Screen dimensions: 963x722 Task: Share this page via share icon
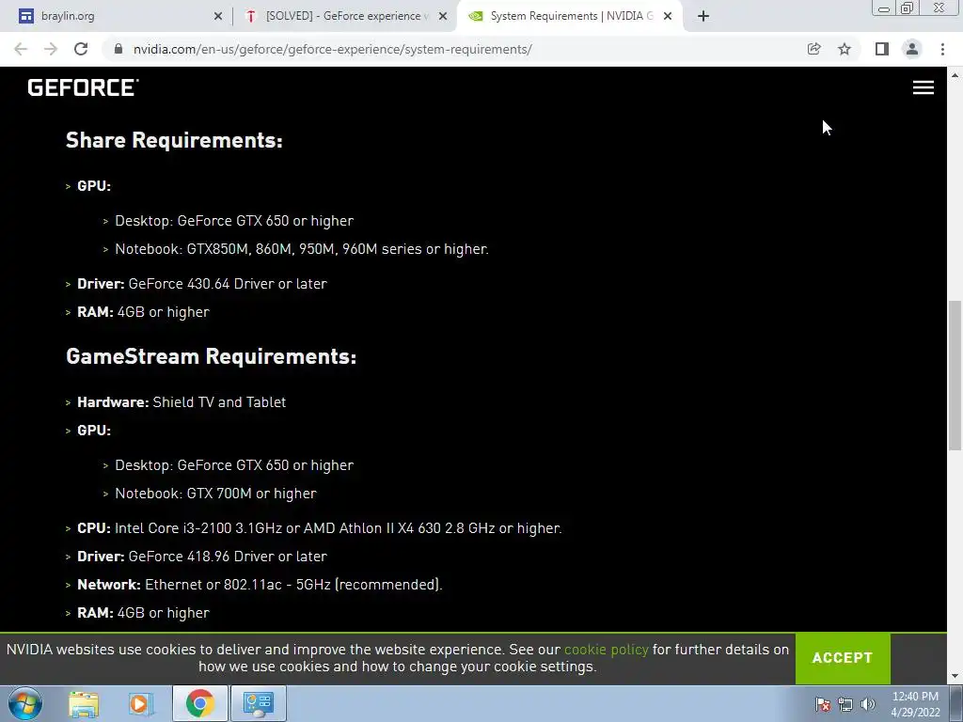point(813,49)
